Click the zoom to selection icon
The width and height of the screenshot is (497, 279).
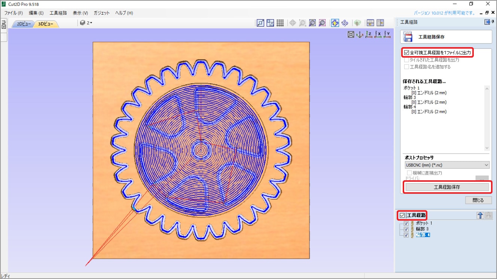click(x=322, y=23)
